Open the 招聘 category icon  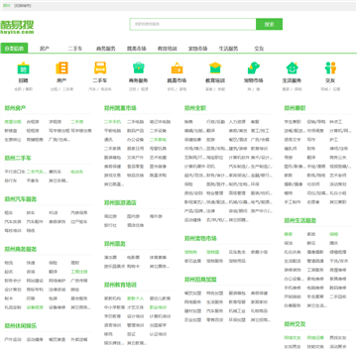click(23, 67)
